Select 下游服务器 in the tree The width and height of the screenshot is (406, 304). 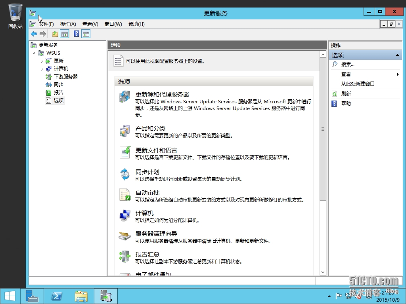[66, 76]
